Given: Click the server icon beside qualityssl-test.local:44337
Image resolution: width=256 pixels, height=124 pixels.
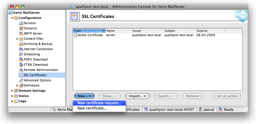Looking at the screenshot, I should 146,109.
